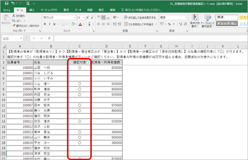Apply the チェック セル cell style
The height and width of the screenshot is (160, 248).
(227, 24)
